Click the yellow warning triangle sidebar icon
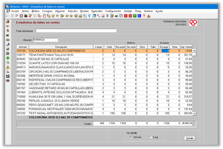The height and width of the screenshot is (149, 223). click(x=8, y=67)
